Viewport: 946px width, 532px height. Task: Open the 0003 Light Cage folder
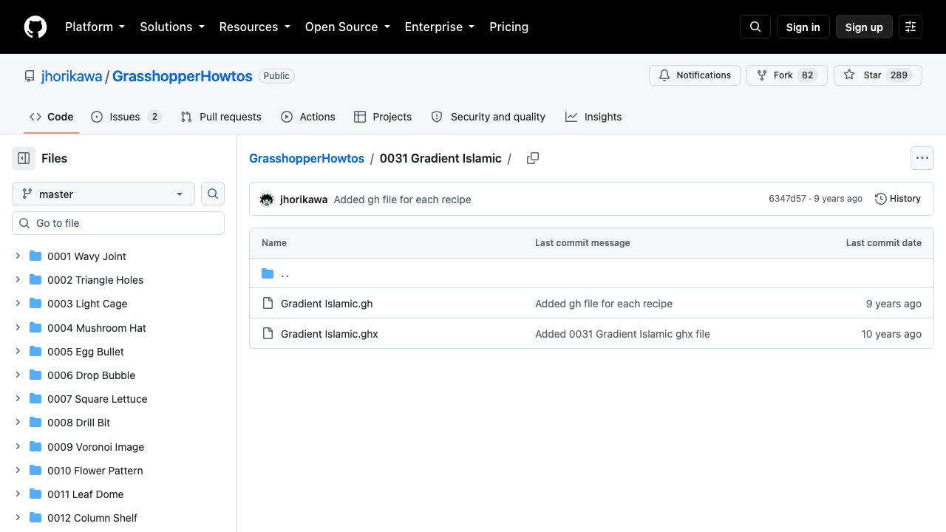(x=87, y=303)
